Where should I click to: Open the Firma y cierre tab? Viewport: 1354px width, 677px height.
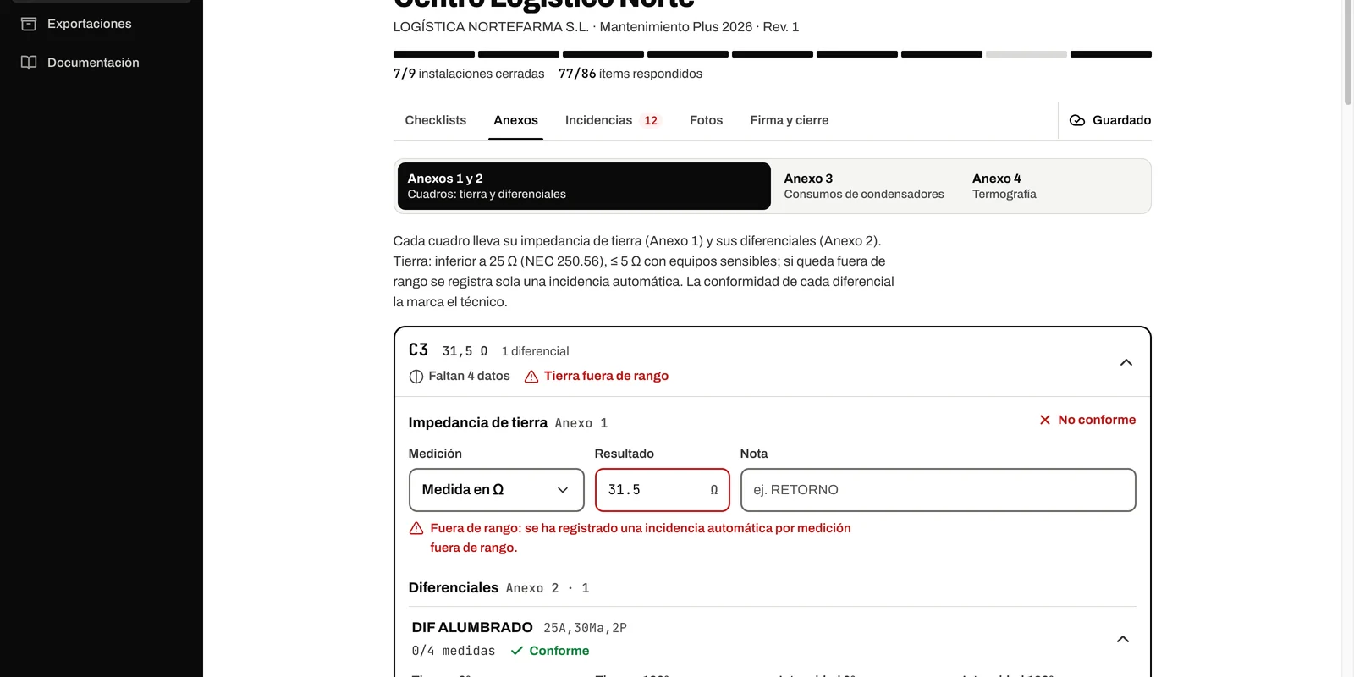tap(790, 120)
